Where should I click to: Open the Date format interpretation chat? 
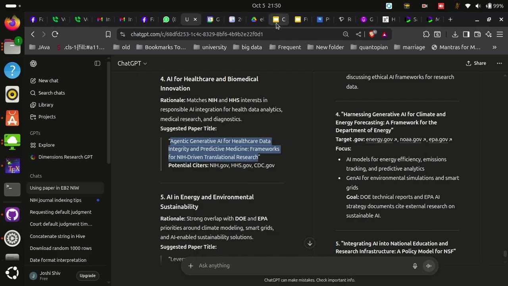(x=65, y=260)
